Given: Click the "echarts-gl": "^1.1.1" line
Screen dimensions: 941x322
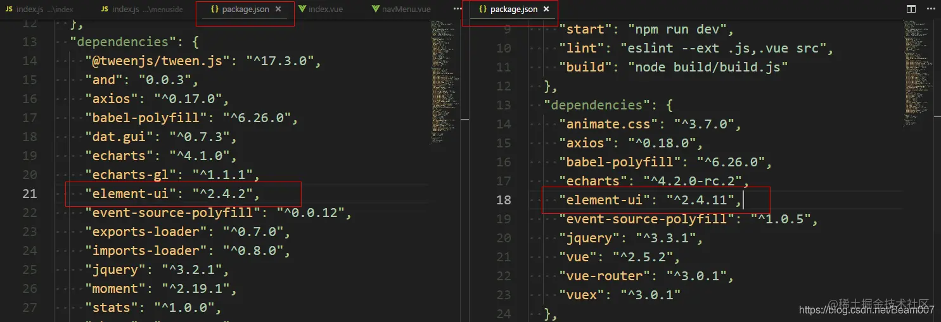Looking at the screenshot, I should (x=172, y=175).
